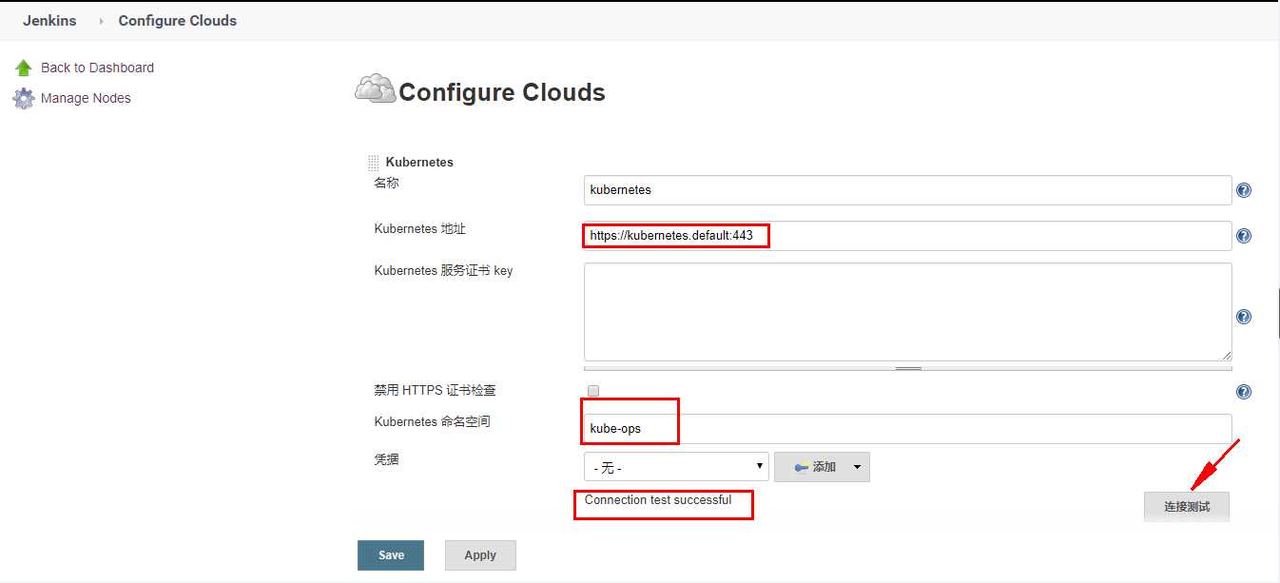Open help for the 名称 field
1280x583 pixels.
1243,190
